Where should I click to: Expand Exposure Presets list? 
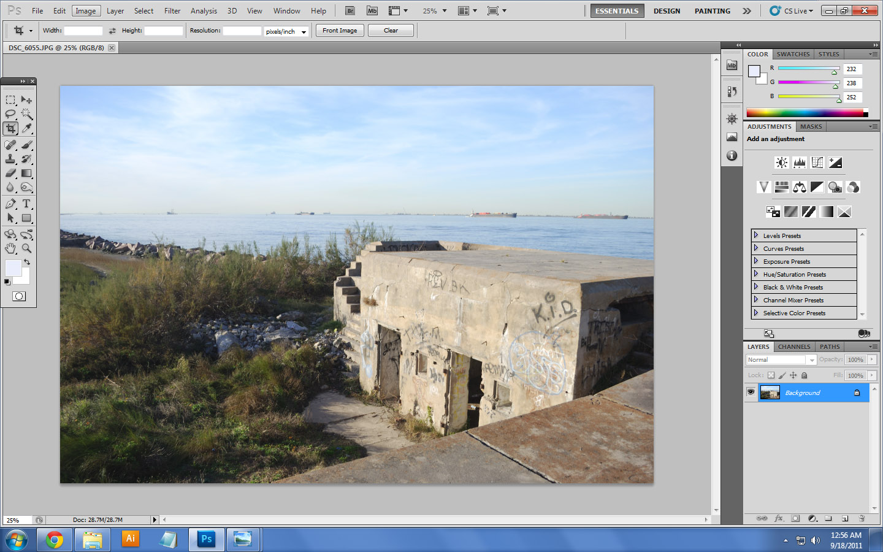pos(756,261)
